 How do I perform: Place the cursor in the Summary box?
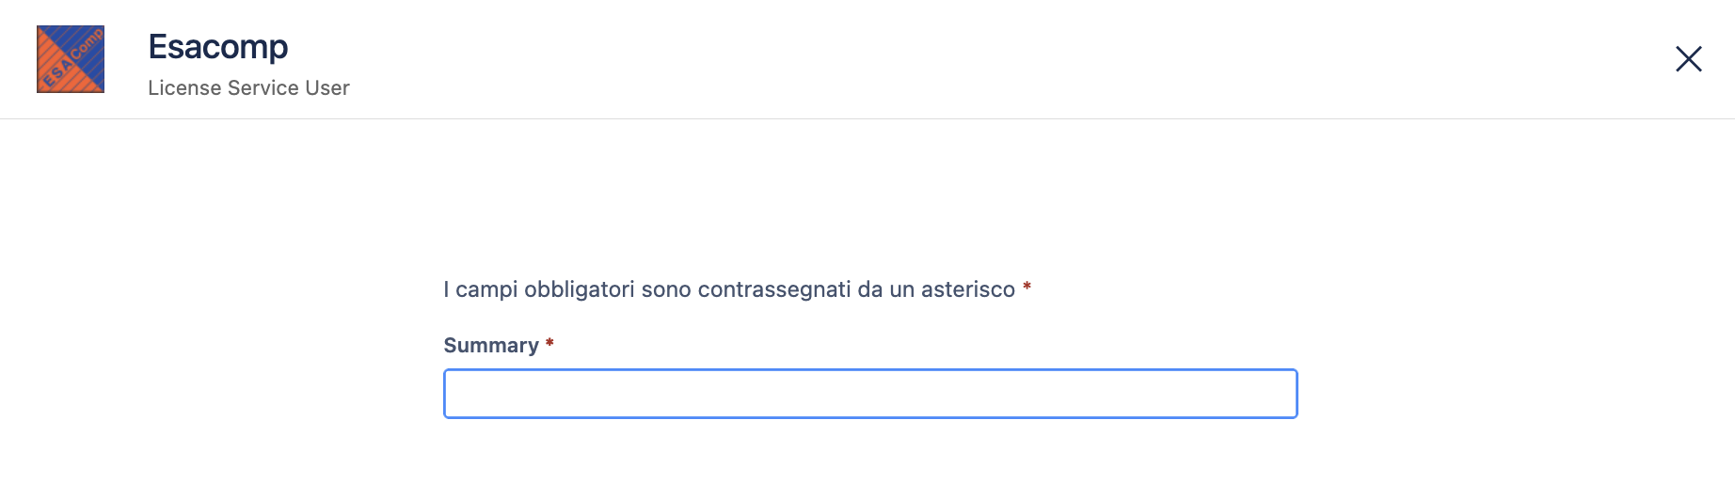click(870, 394)
